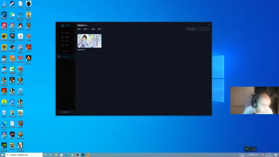Image resolution: width=279 pixels, height=157 pixels.
Task: Launch the WPS Office desktop icon
Action: point(20,59)
